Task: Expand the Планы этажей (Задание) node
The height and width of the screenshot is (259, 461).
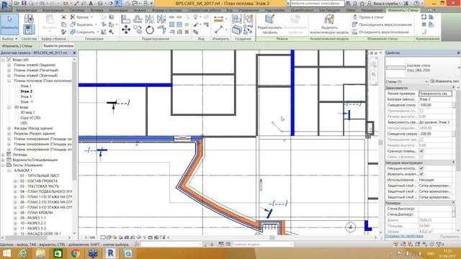Action: point(9,65)
